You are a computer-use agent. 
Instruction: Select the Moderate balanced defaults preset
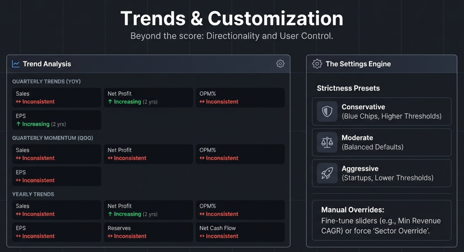(x=382, y=142)
